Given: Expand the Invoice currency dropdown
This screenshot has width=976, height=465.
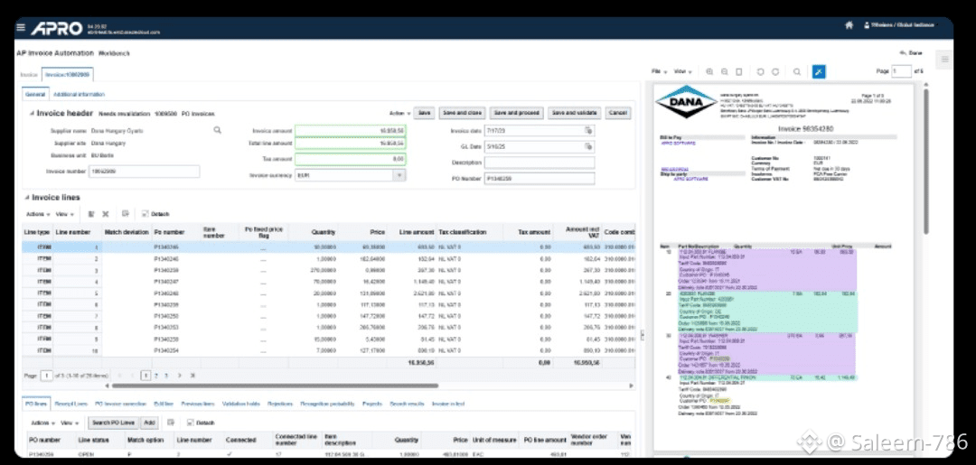Looking at the screenshot, I should coord(399,175).
